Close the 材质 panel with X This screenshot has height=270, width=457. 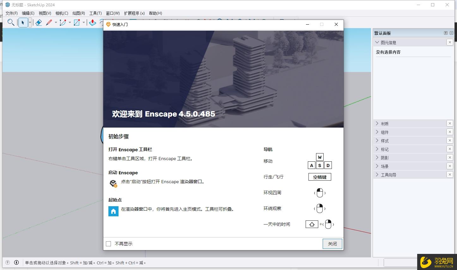click(x=450, y=123)
